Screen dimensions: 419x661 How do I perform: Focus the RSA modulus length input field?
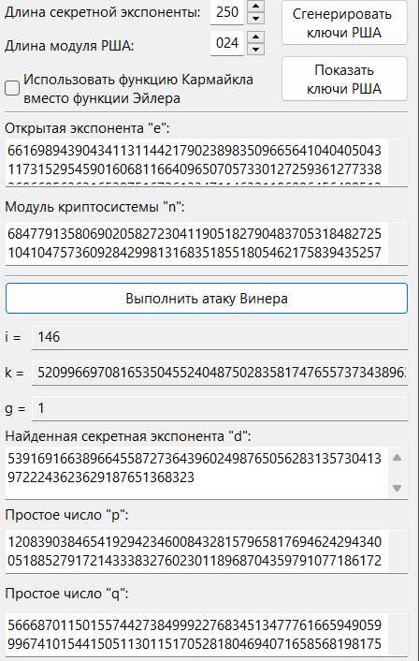227,43
